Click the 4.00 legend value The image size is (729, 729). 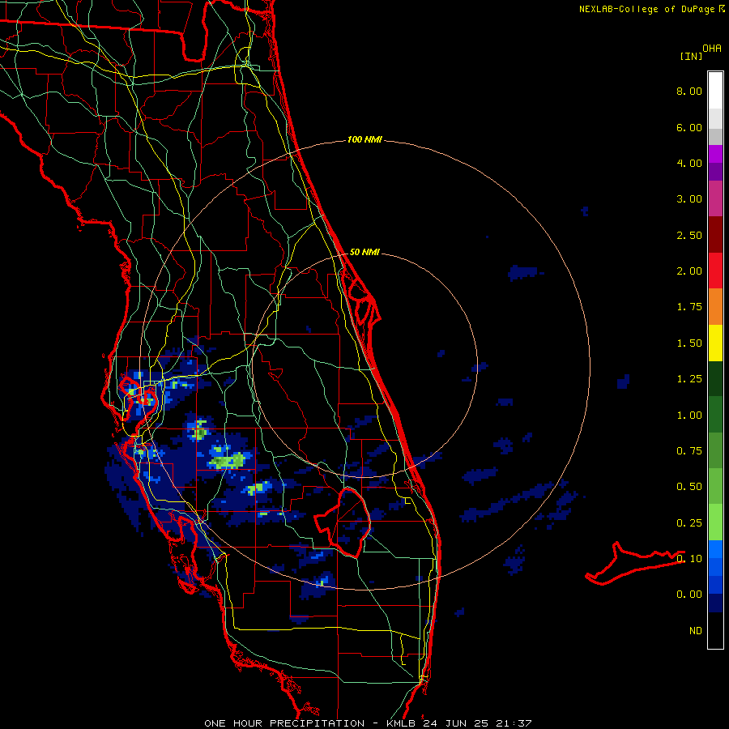pyautogui.click(x=689, y=163)
